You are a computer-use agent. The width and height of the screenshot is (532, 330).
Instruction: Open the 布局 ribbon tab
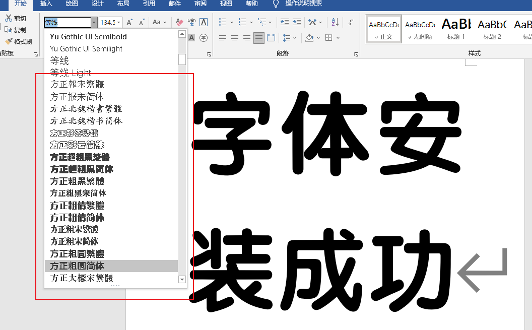point(123,4)
